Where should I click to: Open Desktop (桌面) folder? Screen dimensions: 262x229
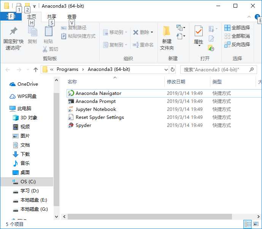tap(21, 173)
